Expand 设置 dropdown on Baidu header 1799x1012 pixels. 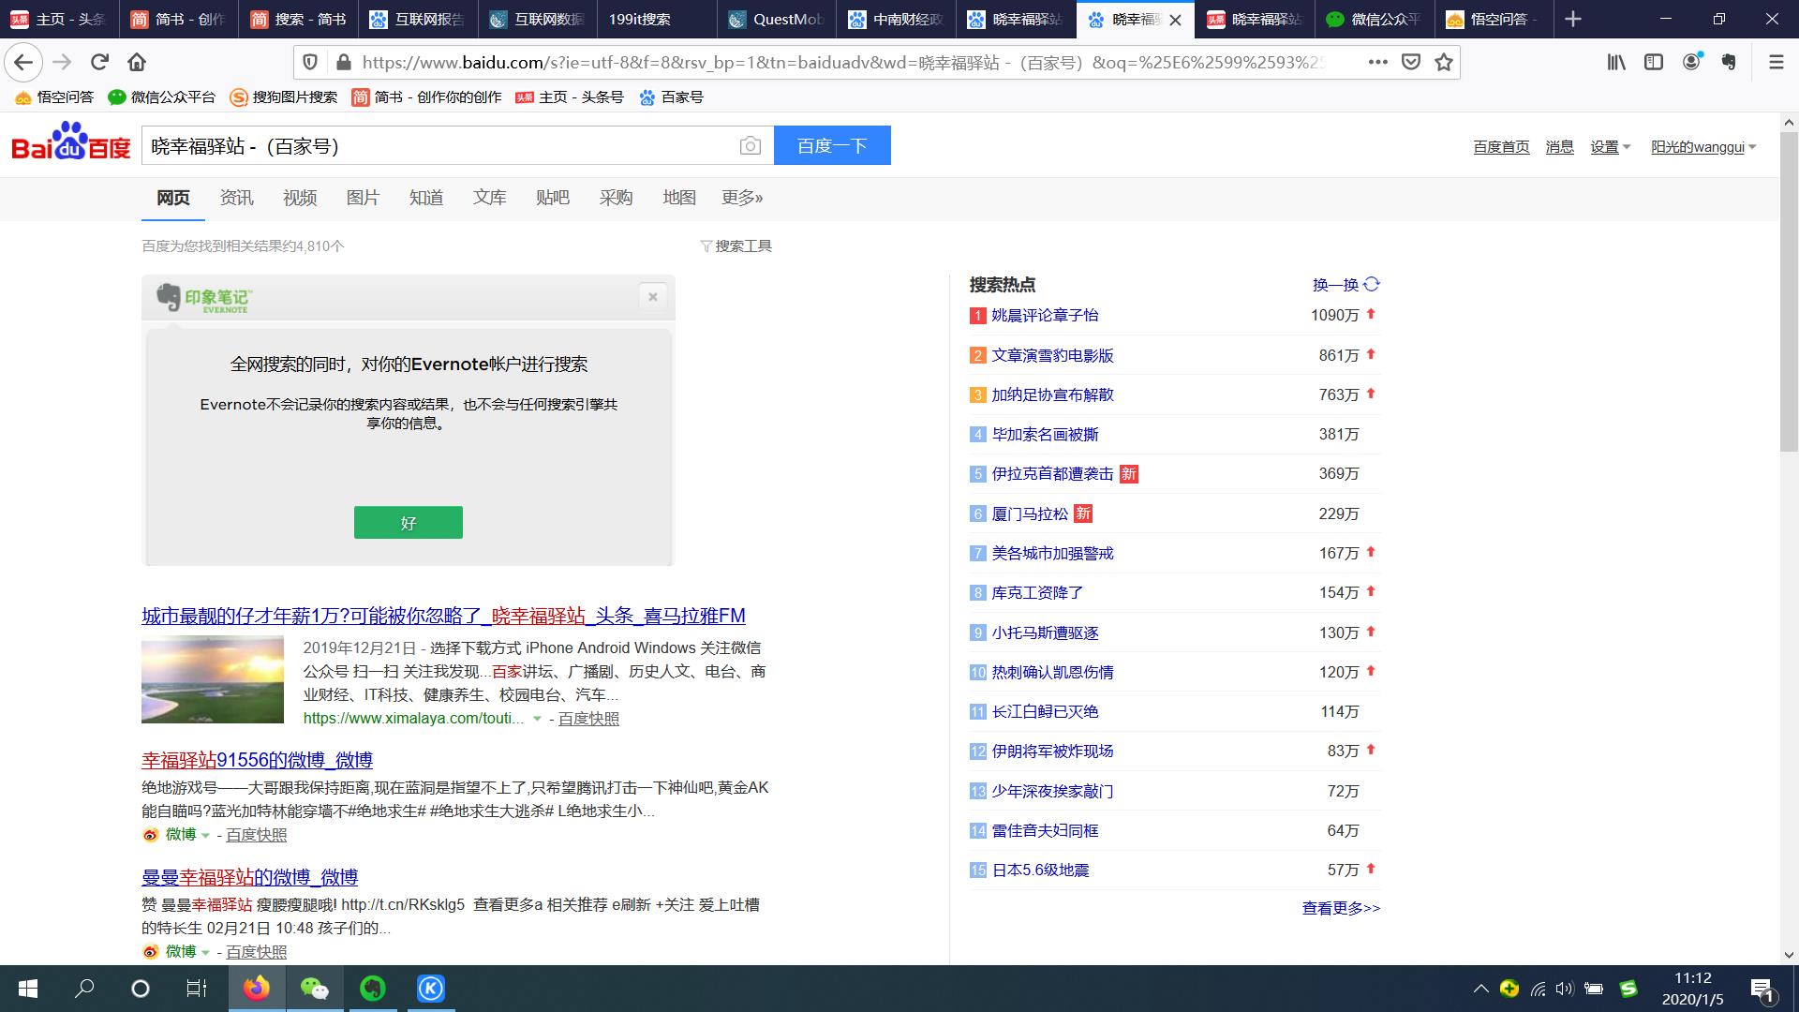tap(1611, 147)
